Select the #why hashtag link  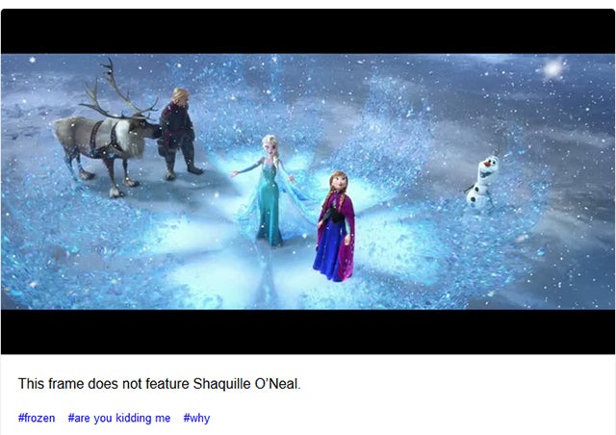(196, 418)
